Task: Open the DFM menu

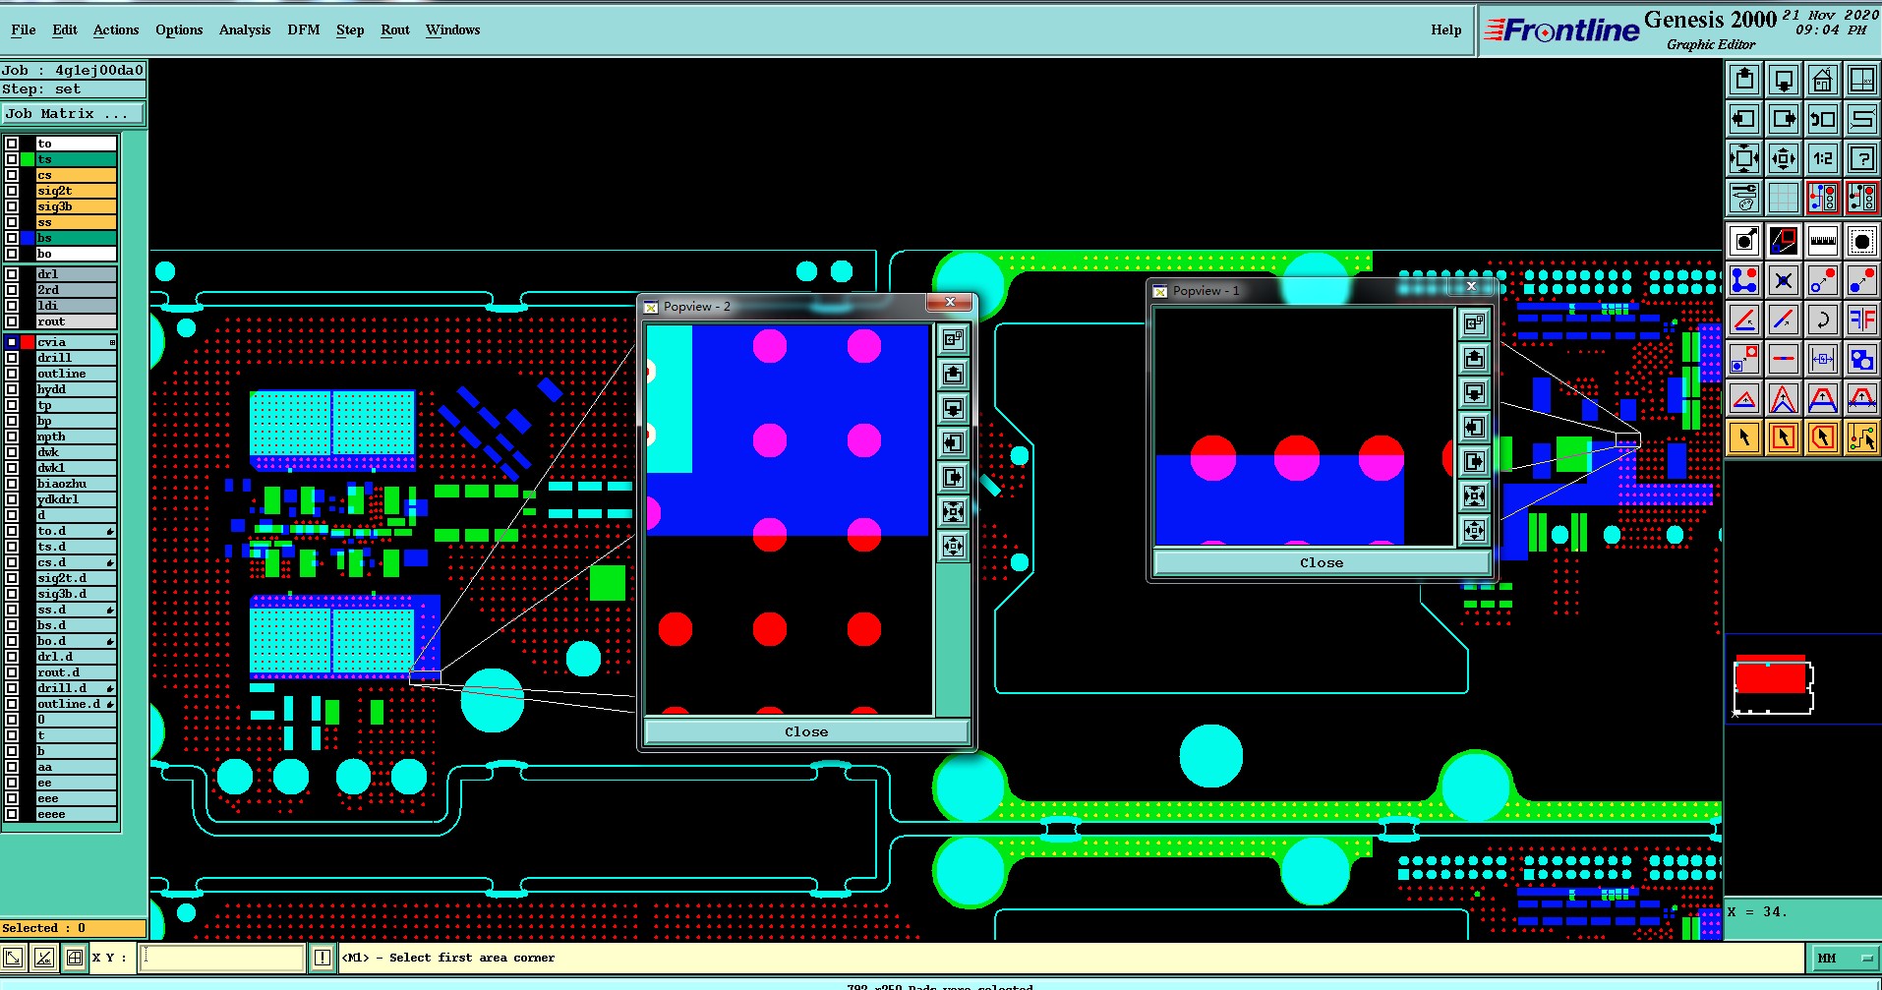Action: tap(304, 29)
